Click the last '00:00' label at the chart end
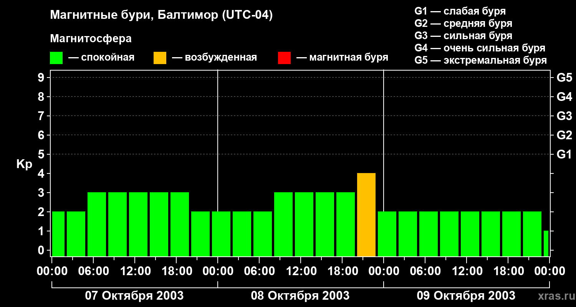Screen dimensions: 576x307 (x=550, y=271)
